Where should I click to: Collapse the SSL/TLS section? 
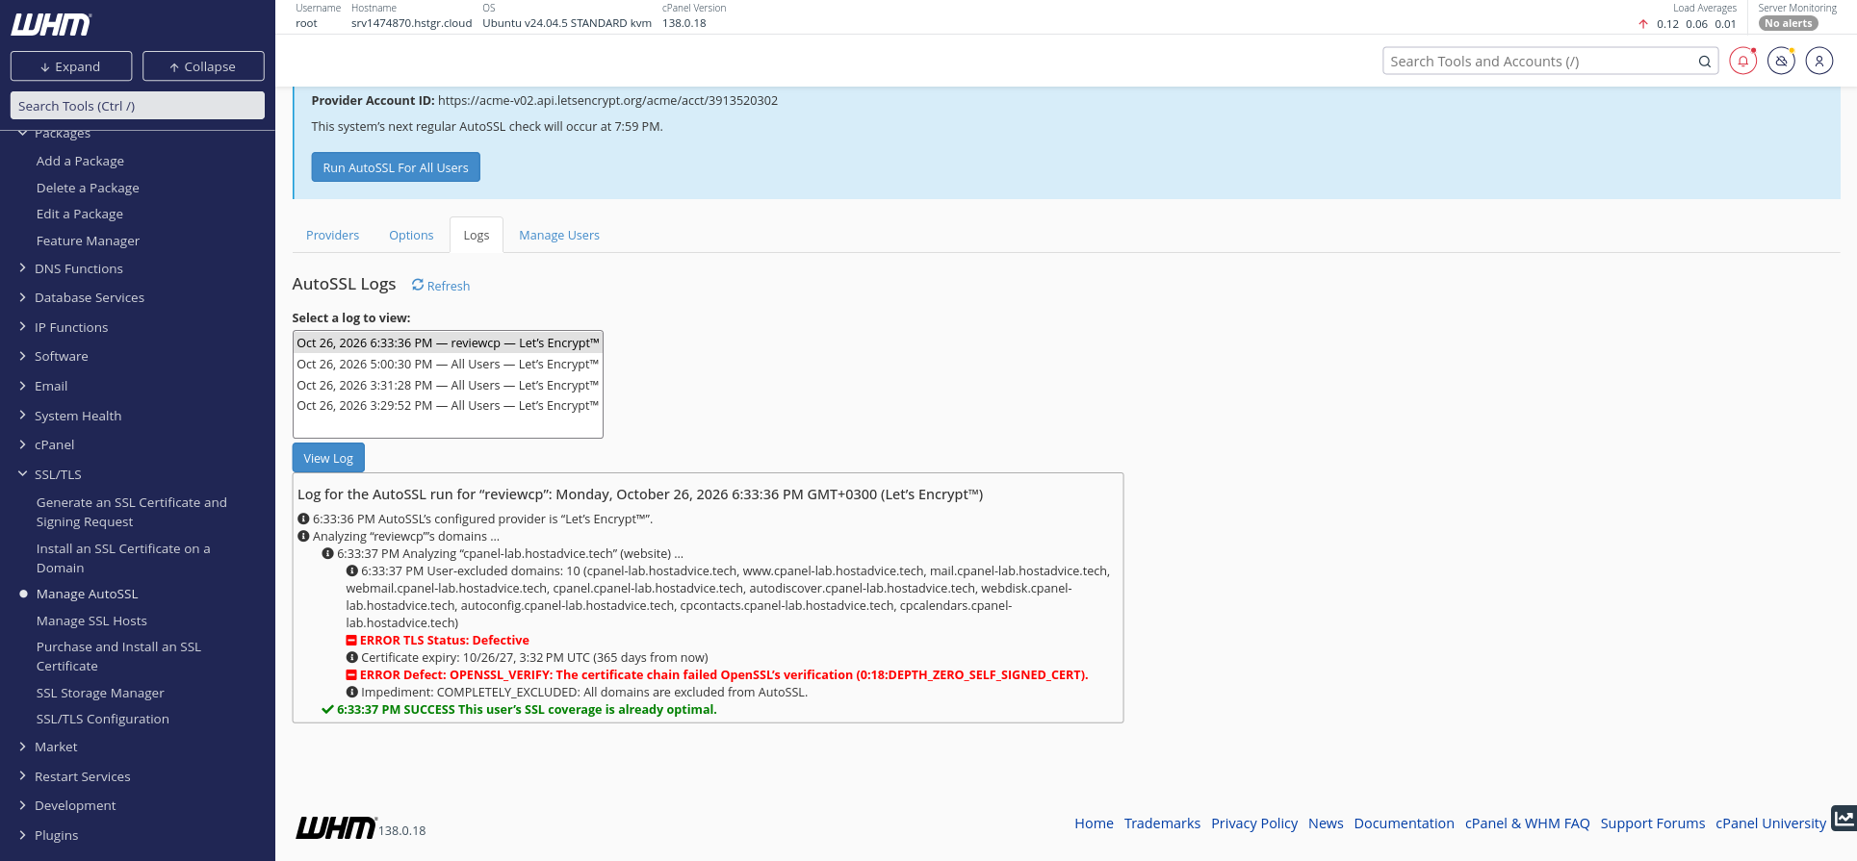58,474
